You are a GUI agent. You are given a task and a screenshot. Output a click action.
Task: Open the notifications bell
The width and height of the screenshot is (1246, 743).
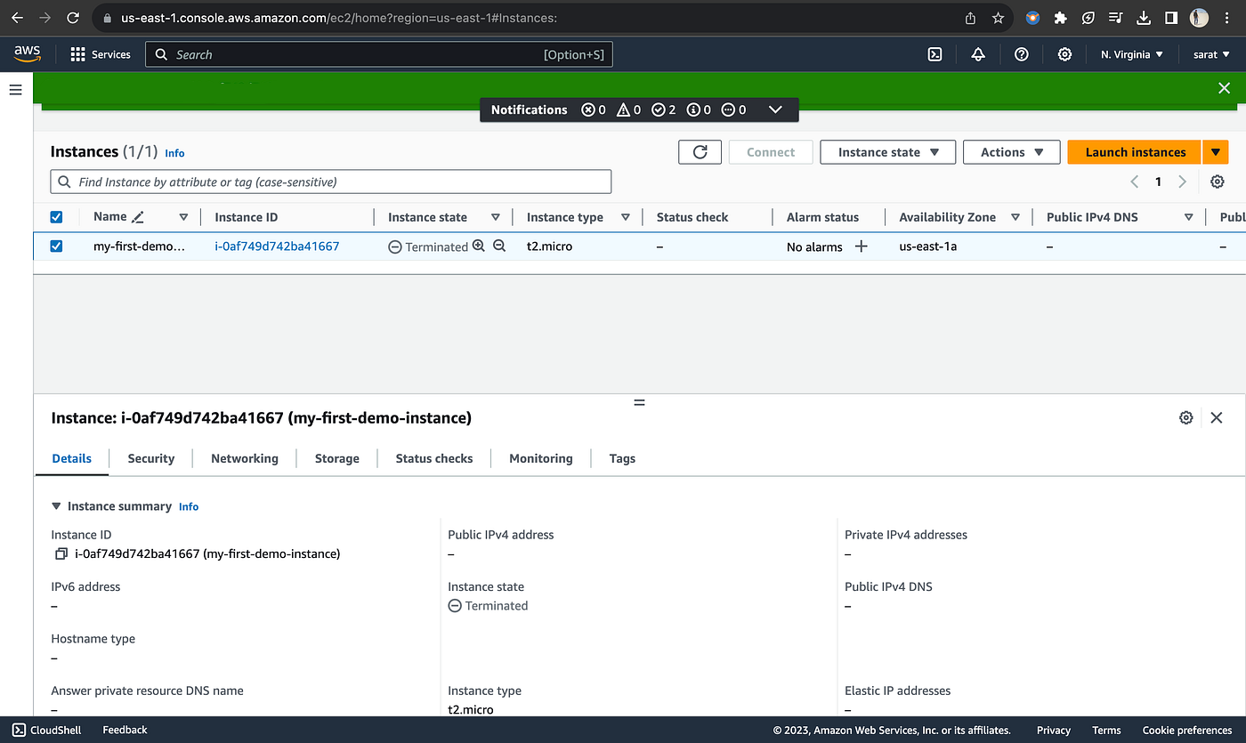977,54
